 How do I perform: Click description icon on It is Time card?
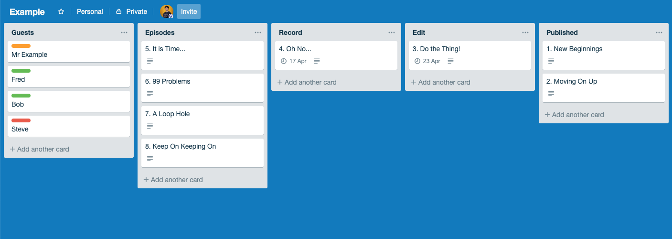[x=150, y=61]
